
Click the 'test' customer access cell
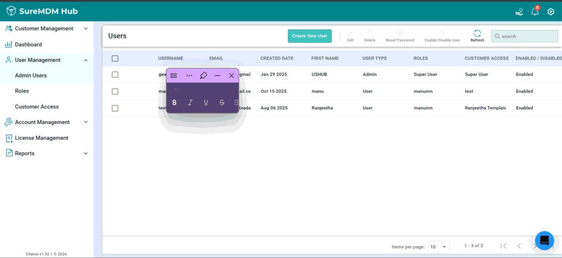click(469, 91)
